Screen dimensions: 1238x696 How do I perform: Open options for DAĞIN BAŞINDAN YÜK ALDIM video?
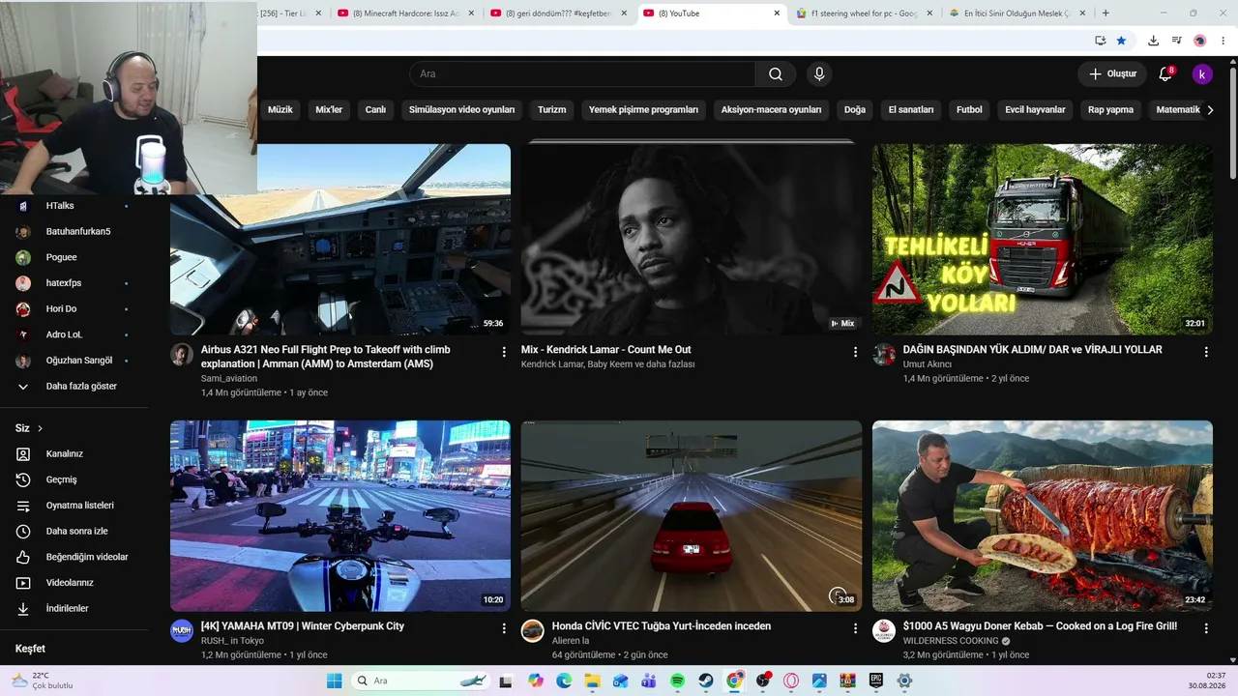1206,352
